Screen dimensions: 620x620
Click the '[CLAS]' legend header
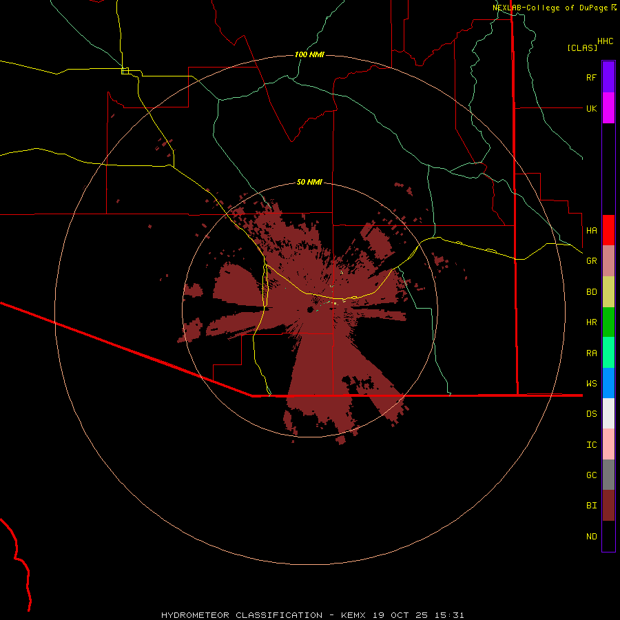point(582,48)
